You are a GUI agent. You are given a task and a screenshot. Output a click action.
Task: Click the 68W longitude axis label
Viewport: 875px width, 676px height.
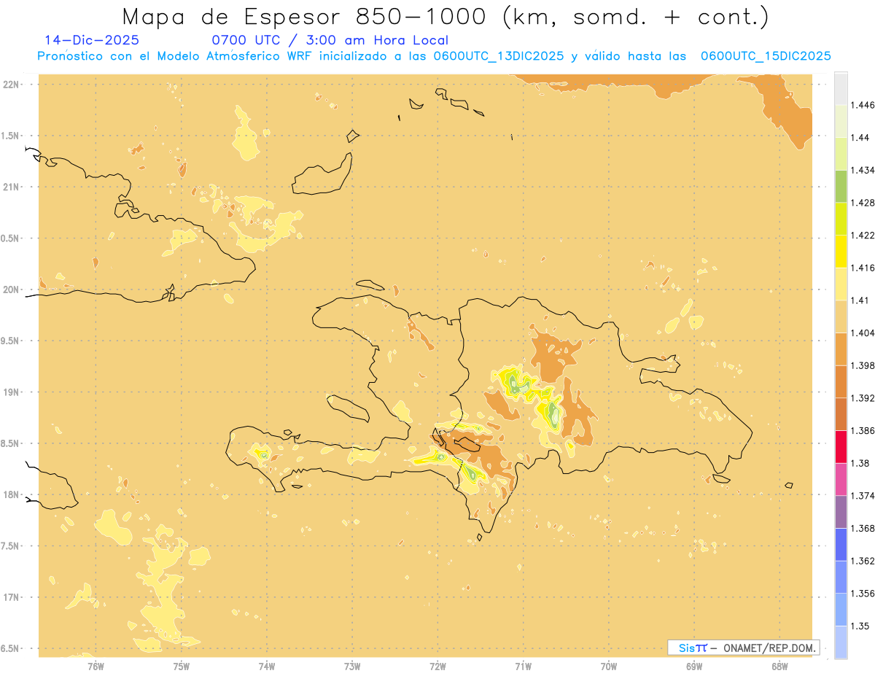coord(779,666)
